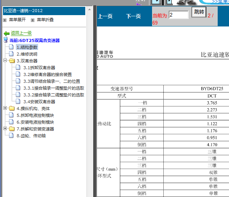Click the 比亚迪--速锐--2012 title bar
Screen dimensions: 229x197
coord(44,11)
